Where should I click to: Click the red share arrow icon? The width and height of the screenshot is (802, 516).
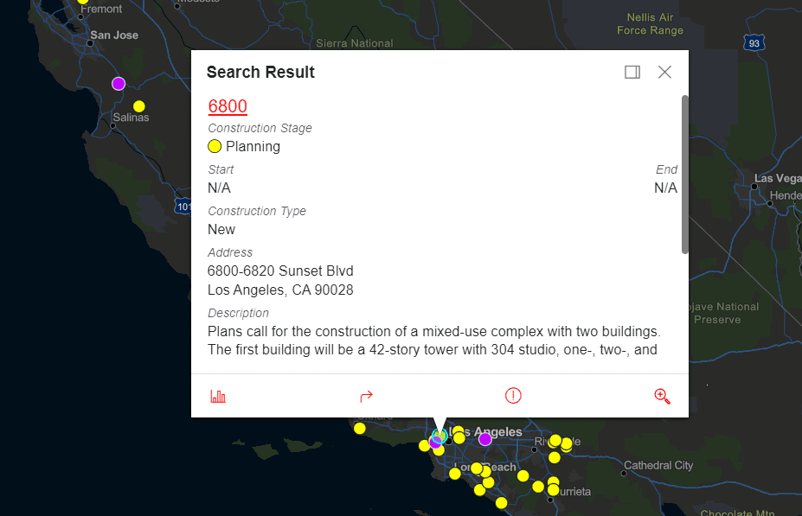[366, 396]
